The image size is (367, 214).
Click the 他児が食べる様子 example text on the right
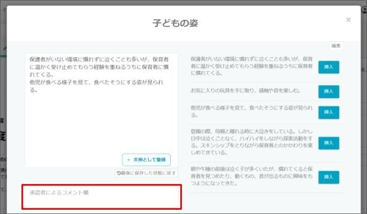point(251,111)
